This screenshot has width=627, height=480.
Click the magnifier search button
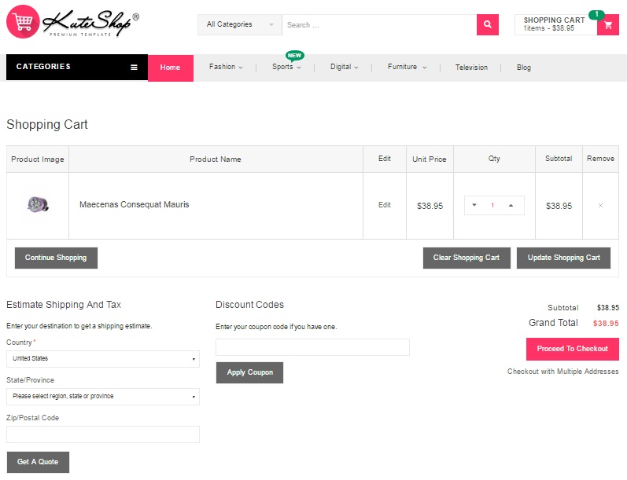click(488, 25)
